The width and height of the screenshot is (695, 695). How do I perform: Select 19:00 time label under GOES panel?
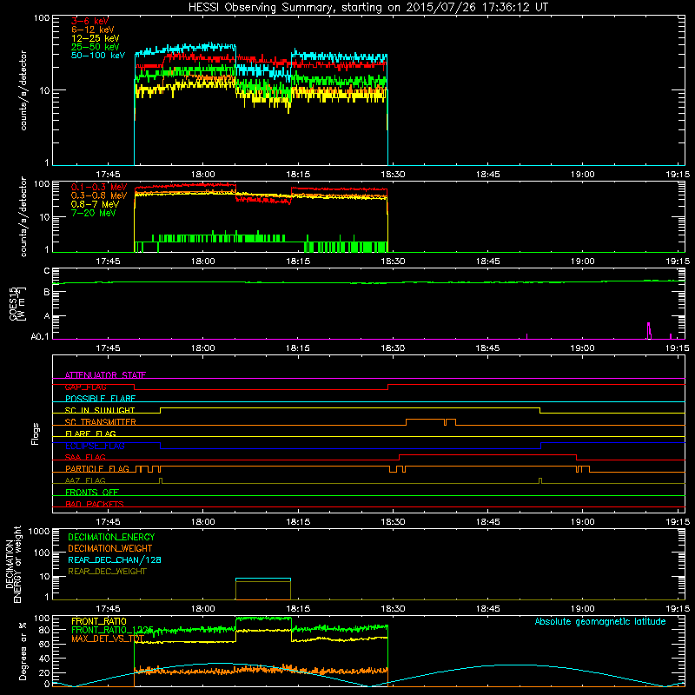(x=582, y=348)
